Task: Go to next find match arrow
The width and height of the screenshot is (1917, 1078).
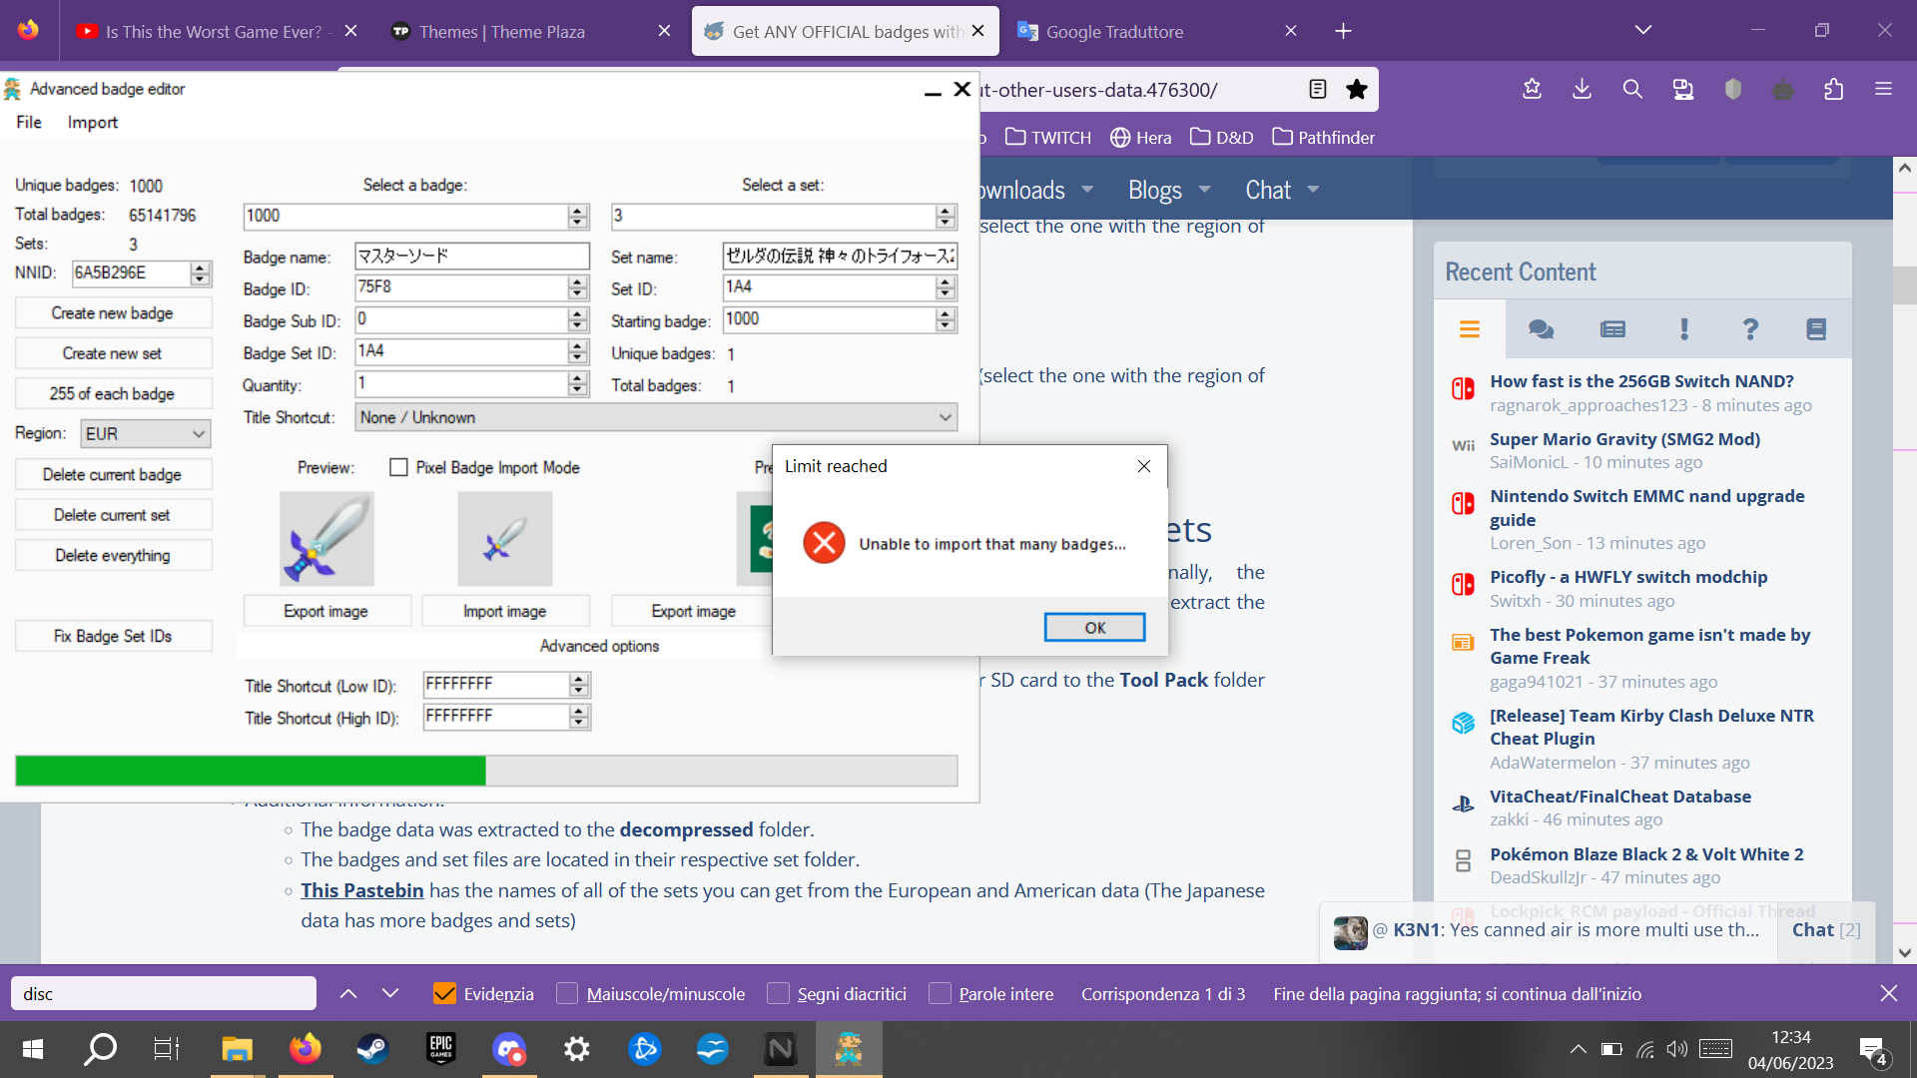Action: (x=390, y=993)
